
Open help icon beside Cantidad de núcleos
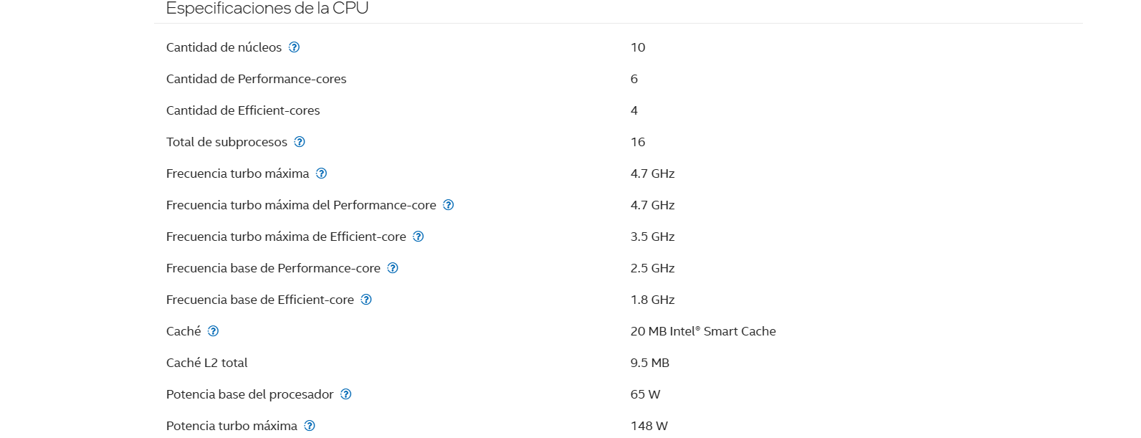point(294,47)
